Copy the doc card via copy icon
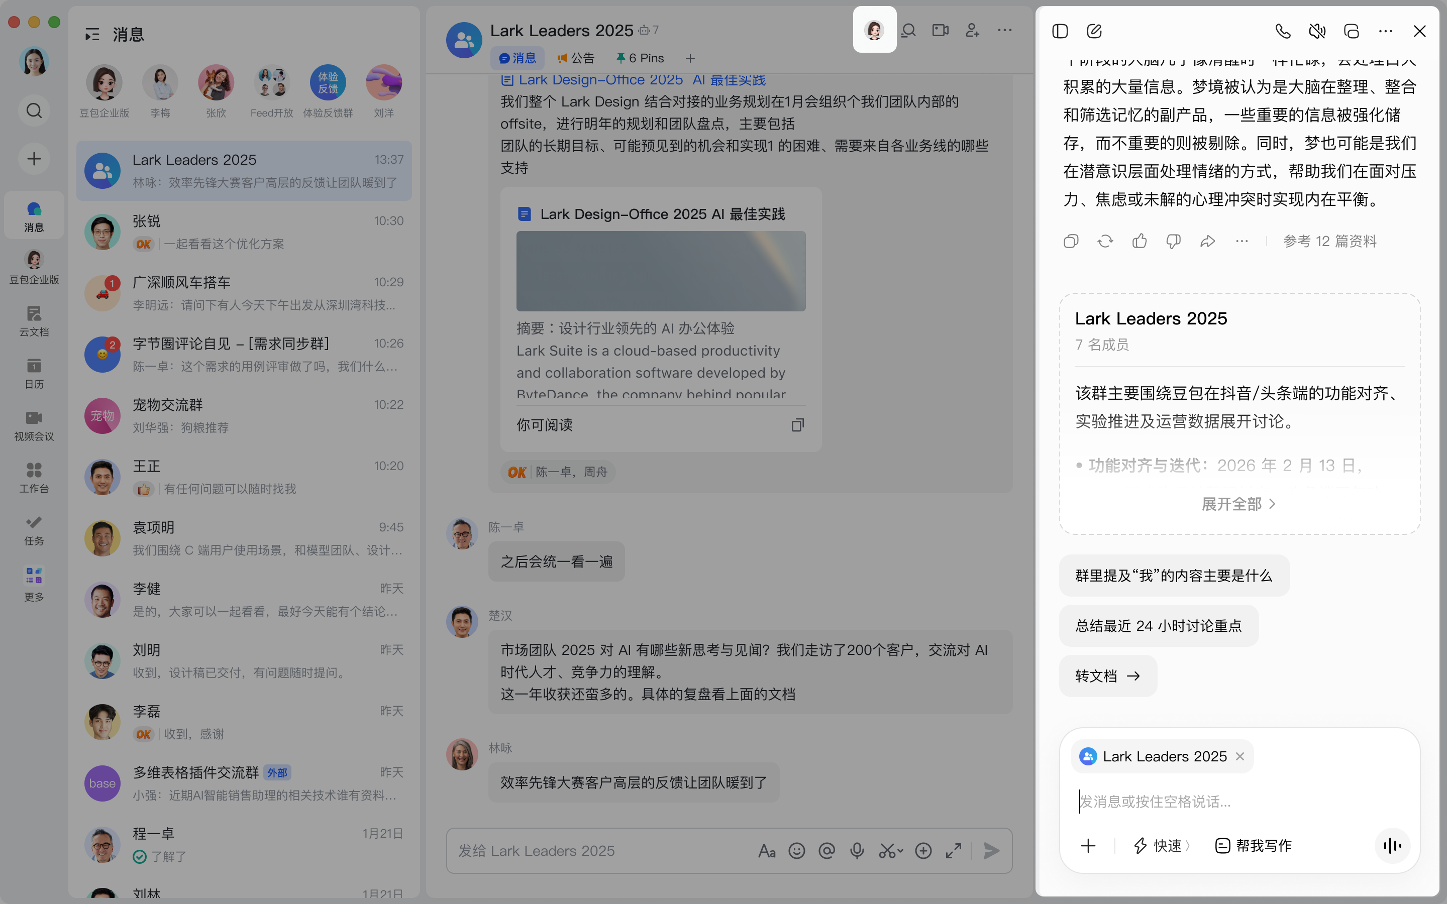1447x904 pixels. pos(797,425)
